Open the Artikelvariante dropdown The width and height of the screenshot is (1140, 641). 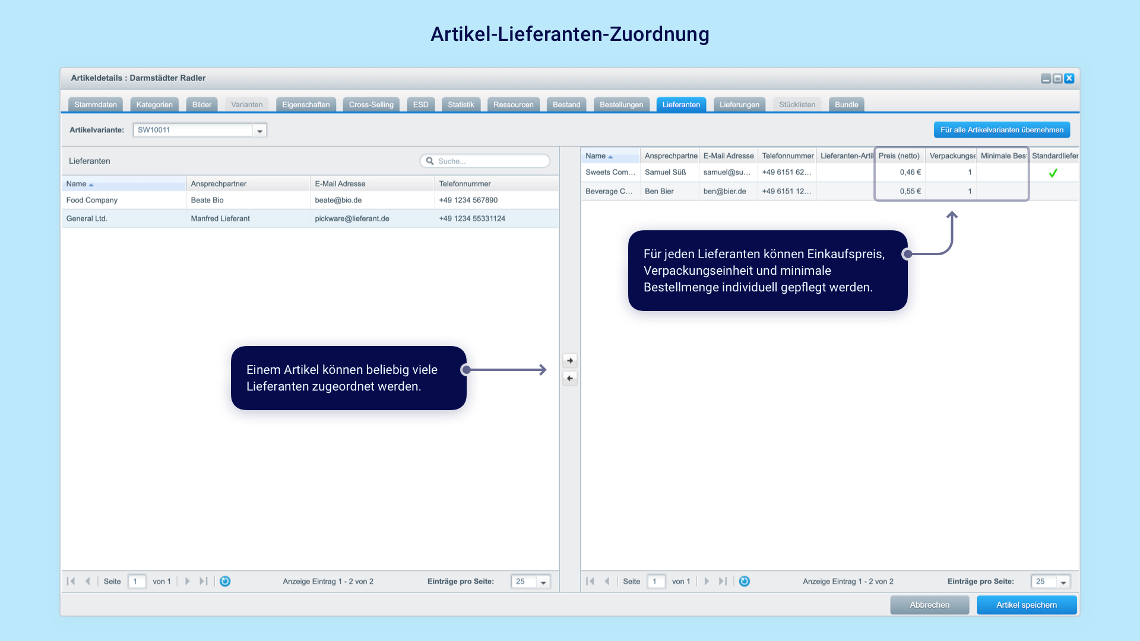pos(259,131)
